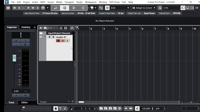
Task: Click Project Pan Law Equal Power value
Action: 149,13
